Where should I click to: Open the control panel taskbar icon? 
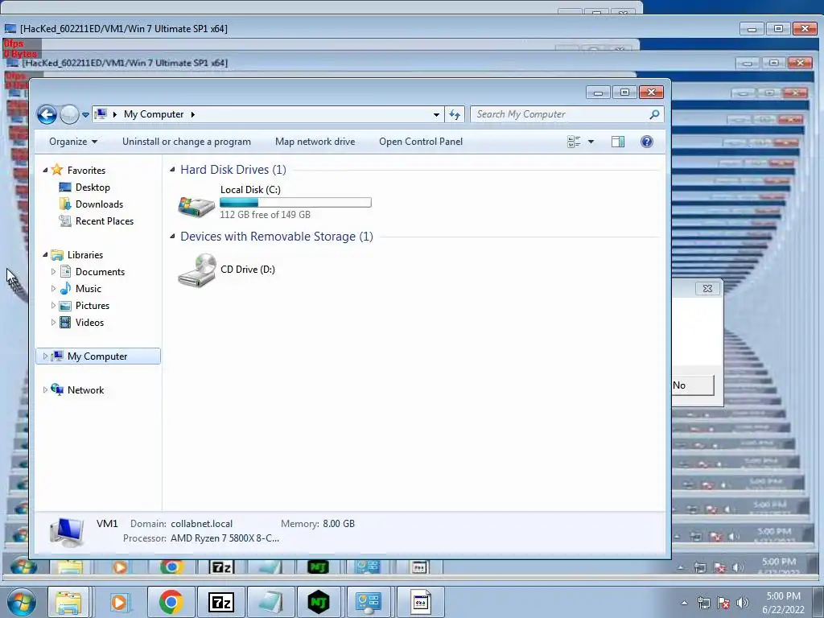click(x=369, y=602)
